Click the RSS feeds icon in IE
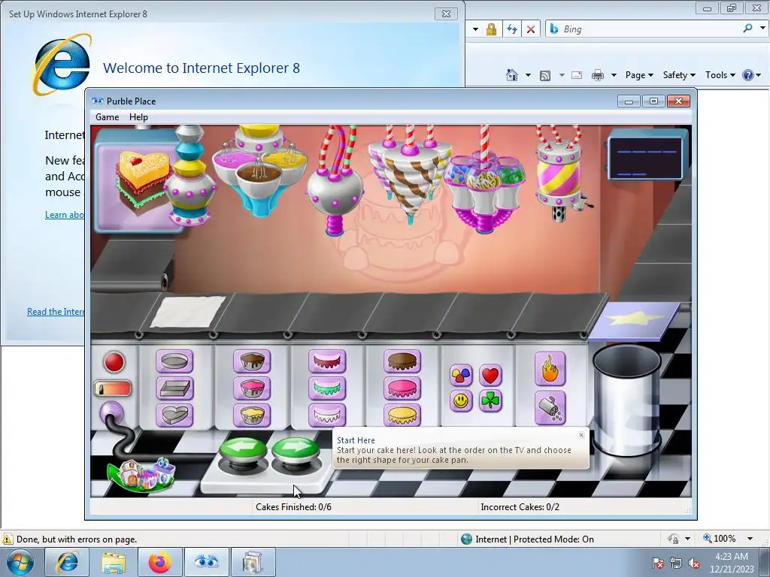This screenshot has height=577, width=770. point(545,75)
